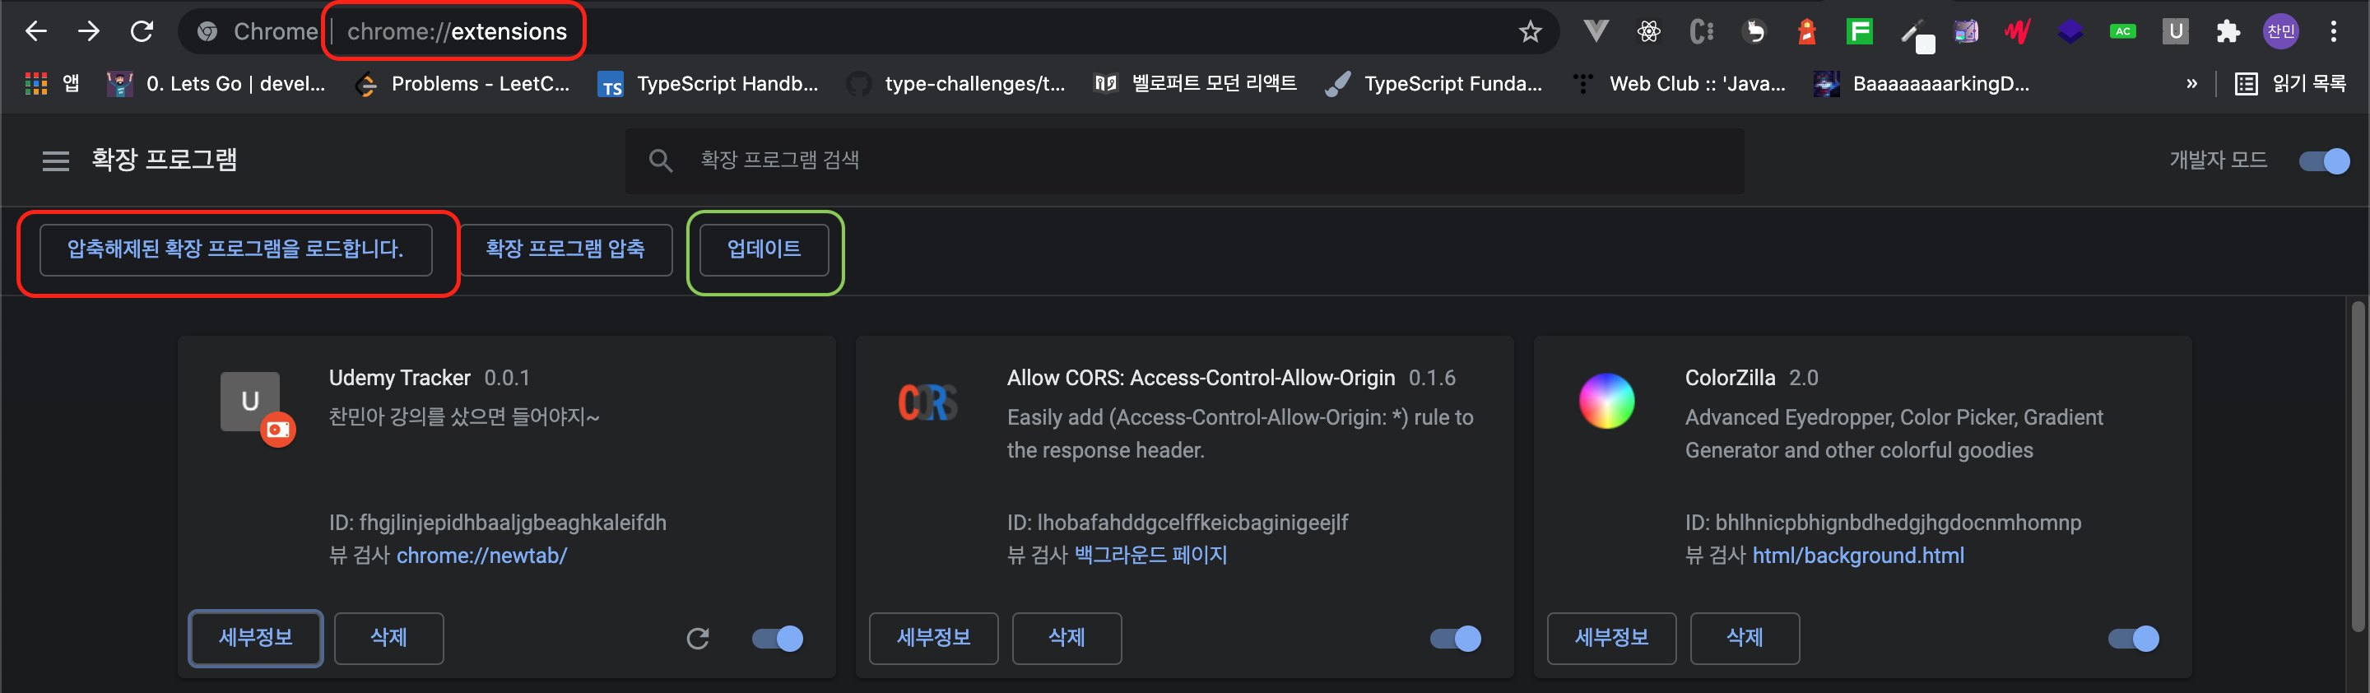Focus the 확장 프로그램 검색 search field

click(x=1185, y=161)
